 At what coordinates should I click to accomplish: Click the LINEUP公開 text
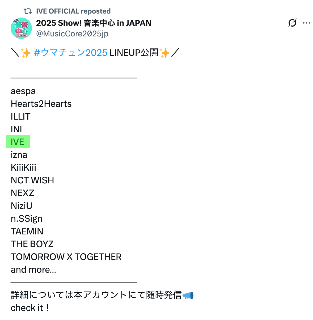(134, 53)
